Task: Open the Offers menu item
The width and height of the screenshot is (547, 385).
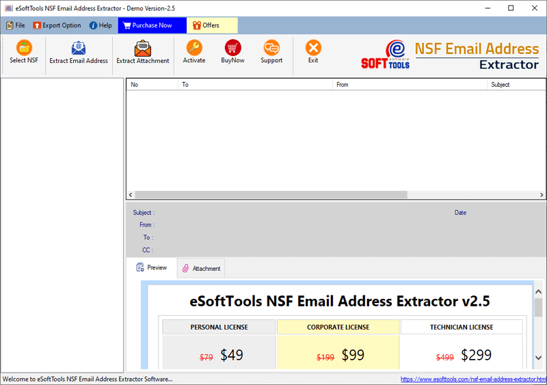Action: 212,25
